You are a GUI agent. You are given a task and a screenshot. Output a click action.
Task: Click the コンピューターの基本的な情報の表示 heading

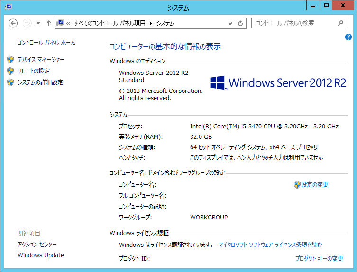tap(165, 46)
